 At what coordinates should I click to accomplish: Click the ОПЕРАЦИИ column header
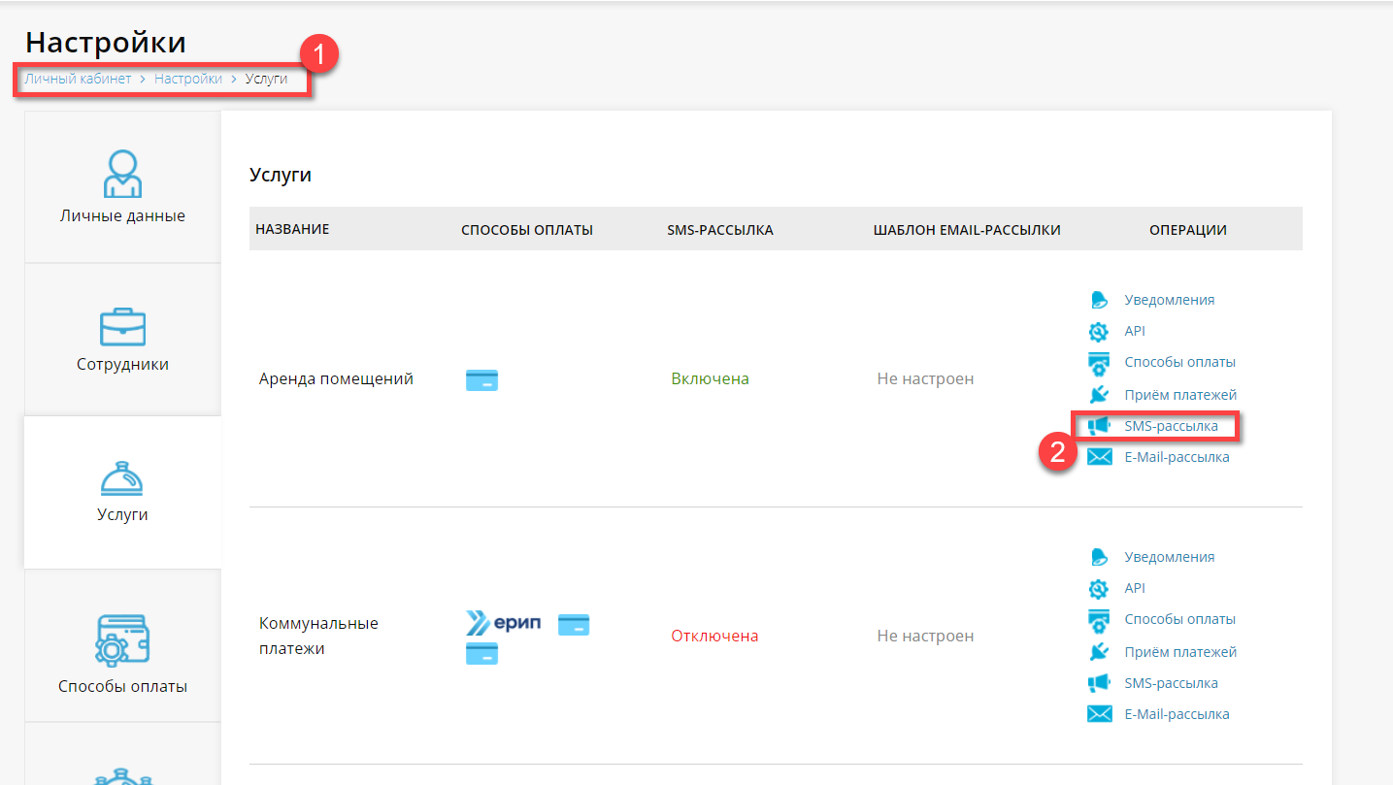[1188, 230]
